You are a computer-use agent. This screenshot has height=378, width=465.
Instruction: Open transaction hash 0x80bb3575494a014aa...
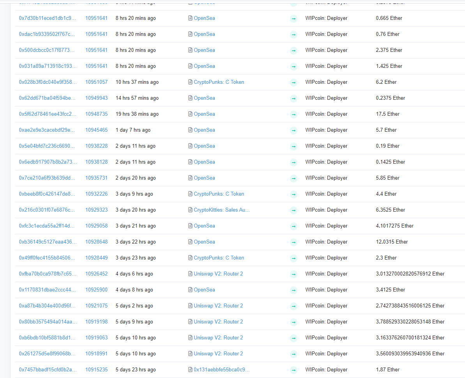[x=48, y=322]
